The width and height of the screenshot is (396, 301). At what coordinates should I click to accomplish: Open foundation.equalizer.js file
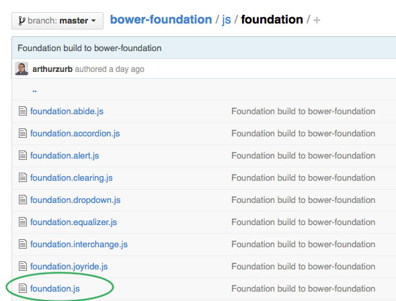[x=73, y=222]
